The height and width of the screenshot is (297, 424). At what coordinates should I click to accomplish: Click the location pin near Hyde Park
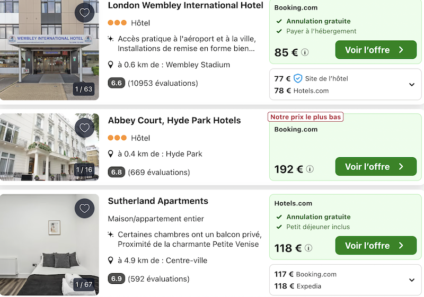point(111,154)
